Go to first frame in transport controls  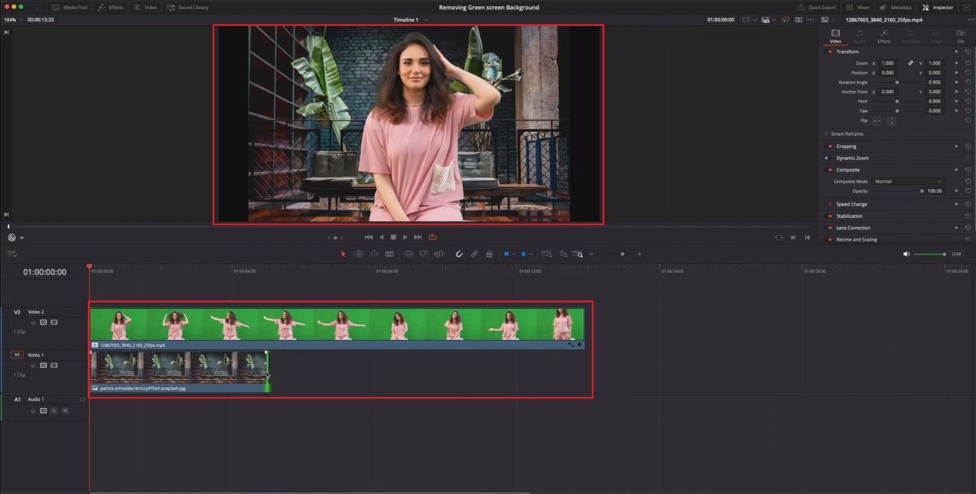pos(368,237)
